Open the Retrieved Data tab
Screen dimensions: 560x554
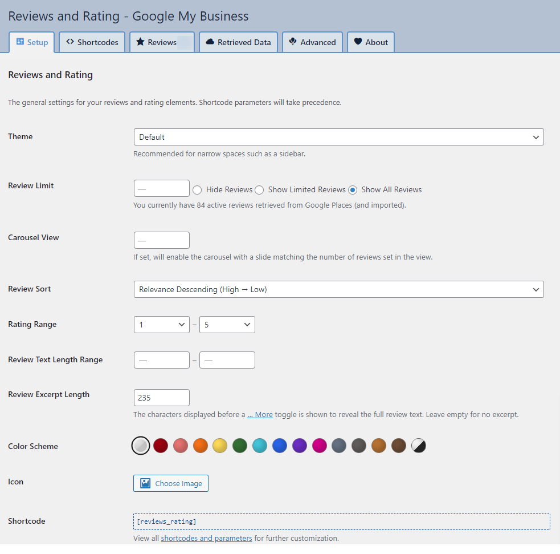[239, 42]
